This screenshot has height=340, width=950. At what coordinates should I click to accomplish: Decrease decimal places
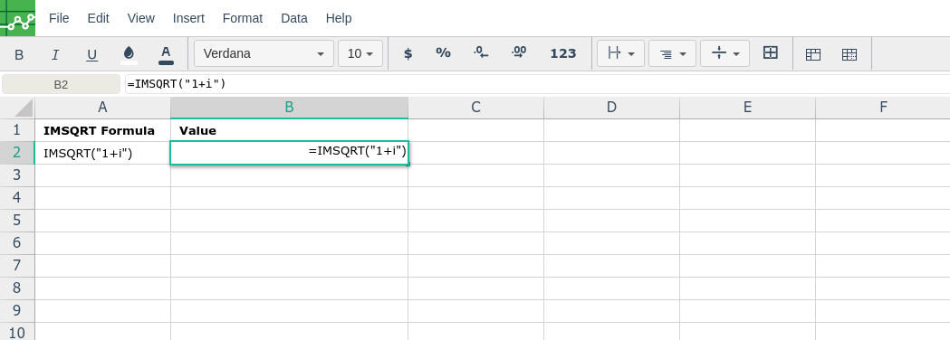[481, 53]
